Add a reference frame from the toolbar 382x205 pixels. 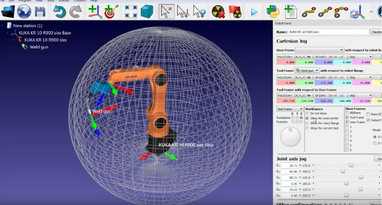(x=94, y=12)
